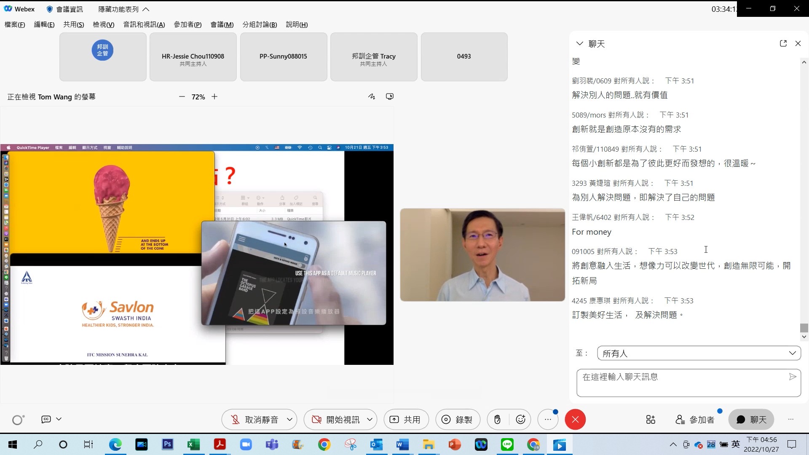Open the Webex Assistant circle icon
This screenshot has width=809, height=455.
tap(18, 420)
